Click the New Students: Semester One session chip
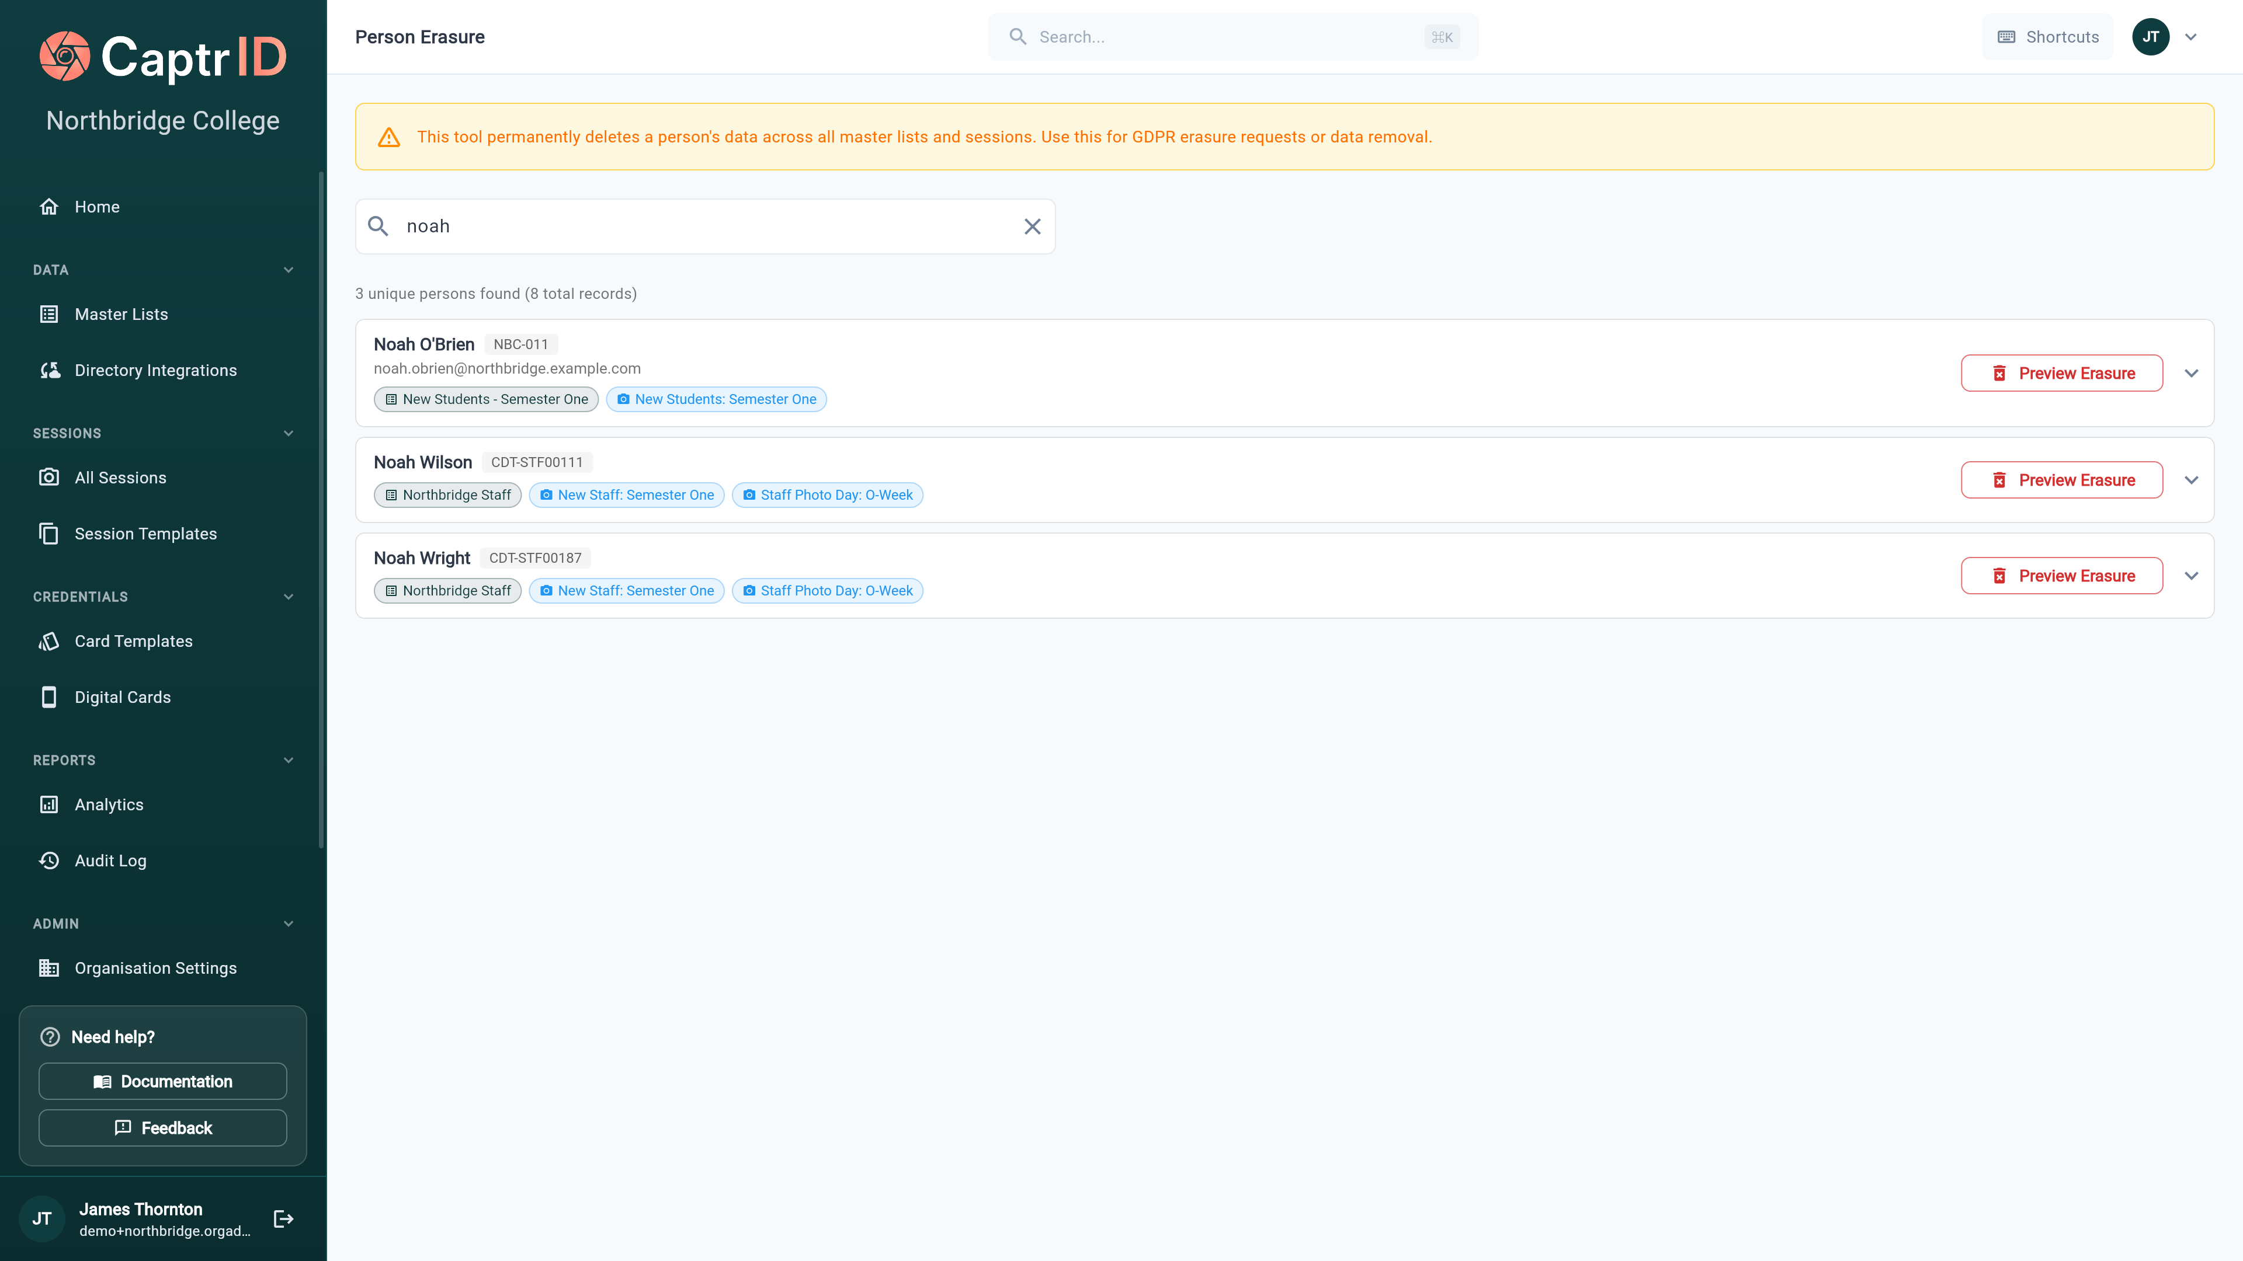2243x1261 pixels. [x=716, y=399]
